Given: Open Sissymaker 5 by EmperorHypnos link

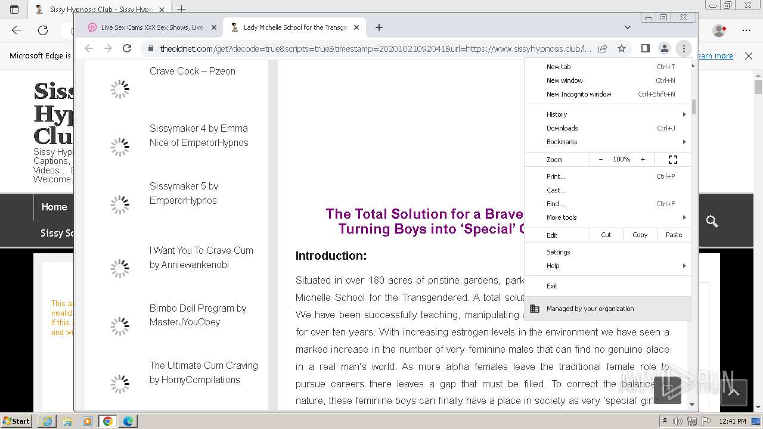Looking at the screenshot, I should coord(184,193).
